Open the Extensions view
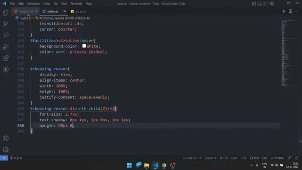The image size is (302, 170). pos(6,58)
